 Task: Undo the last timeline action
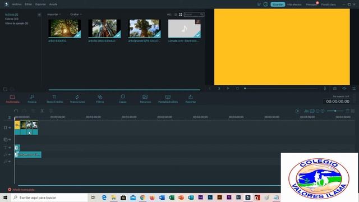click(16, 111)
